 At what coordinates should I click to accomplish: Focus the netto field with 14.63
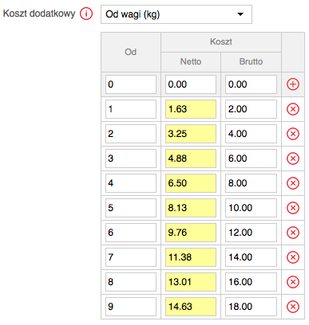(x=191, y=307)
